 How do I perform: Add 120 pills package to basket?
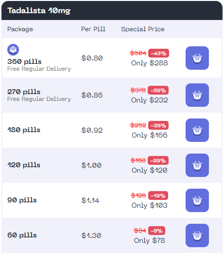point(197,165)
